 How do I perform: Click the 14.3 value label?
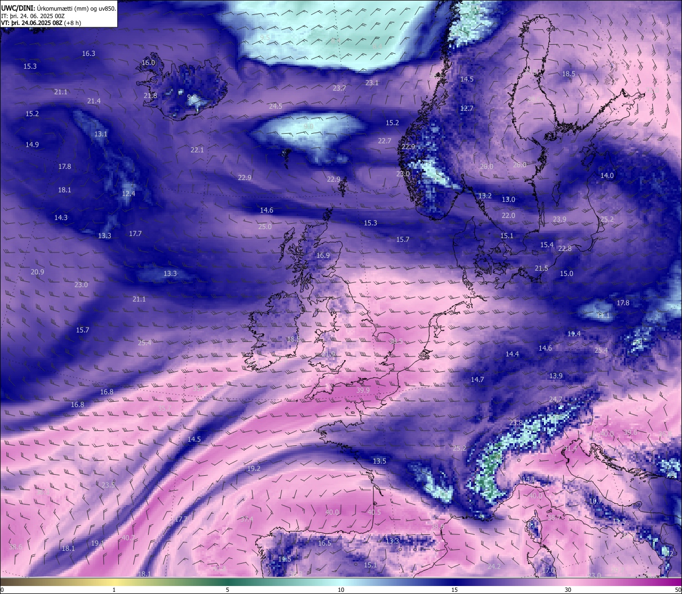pos(61,217)
